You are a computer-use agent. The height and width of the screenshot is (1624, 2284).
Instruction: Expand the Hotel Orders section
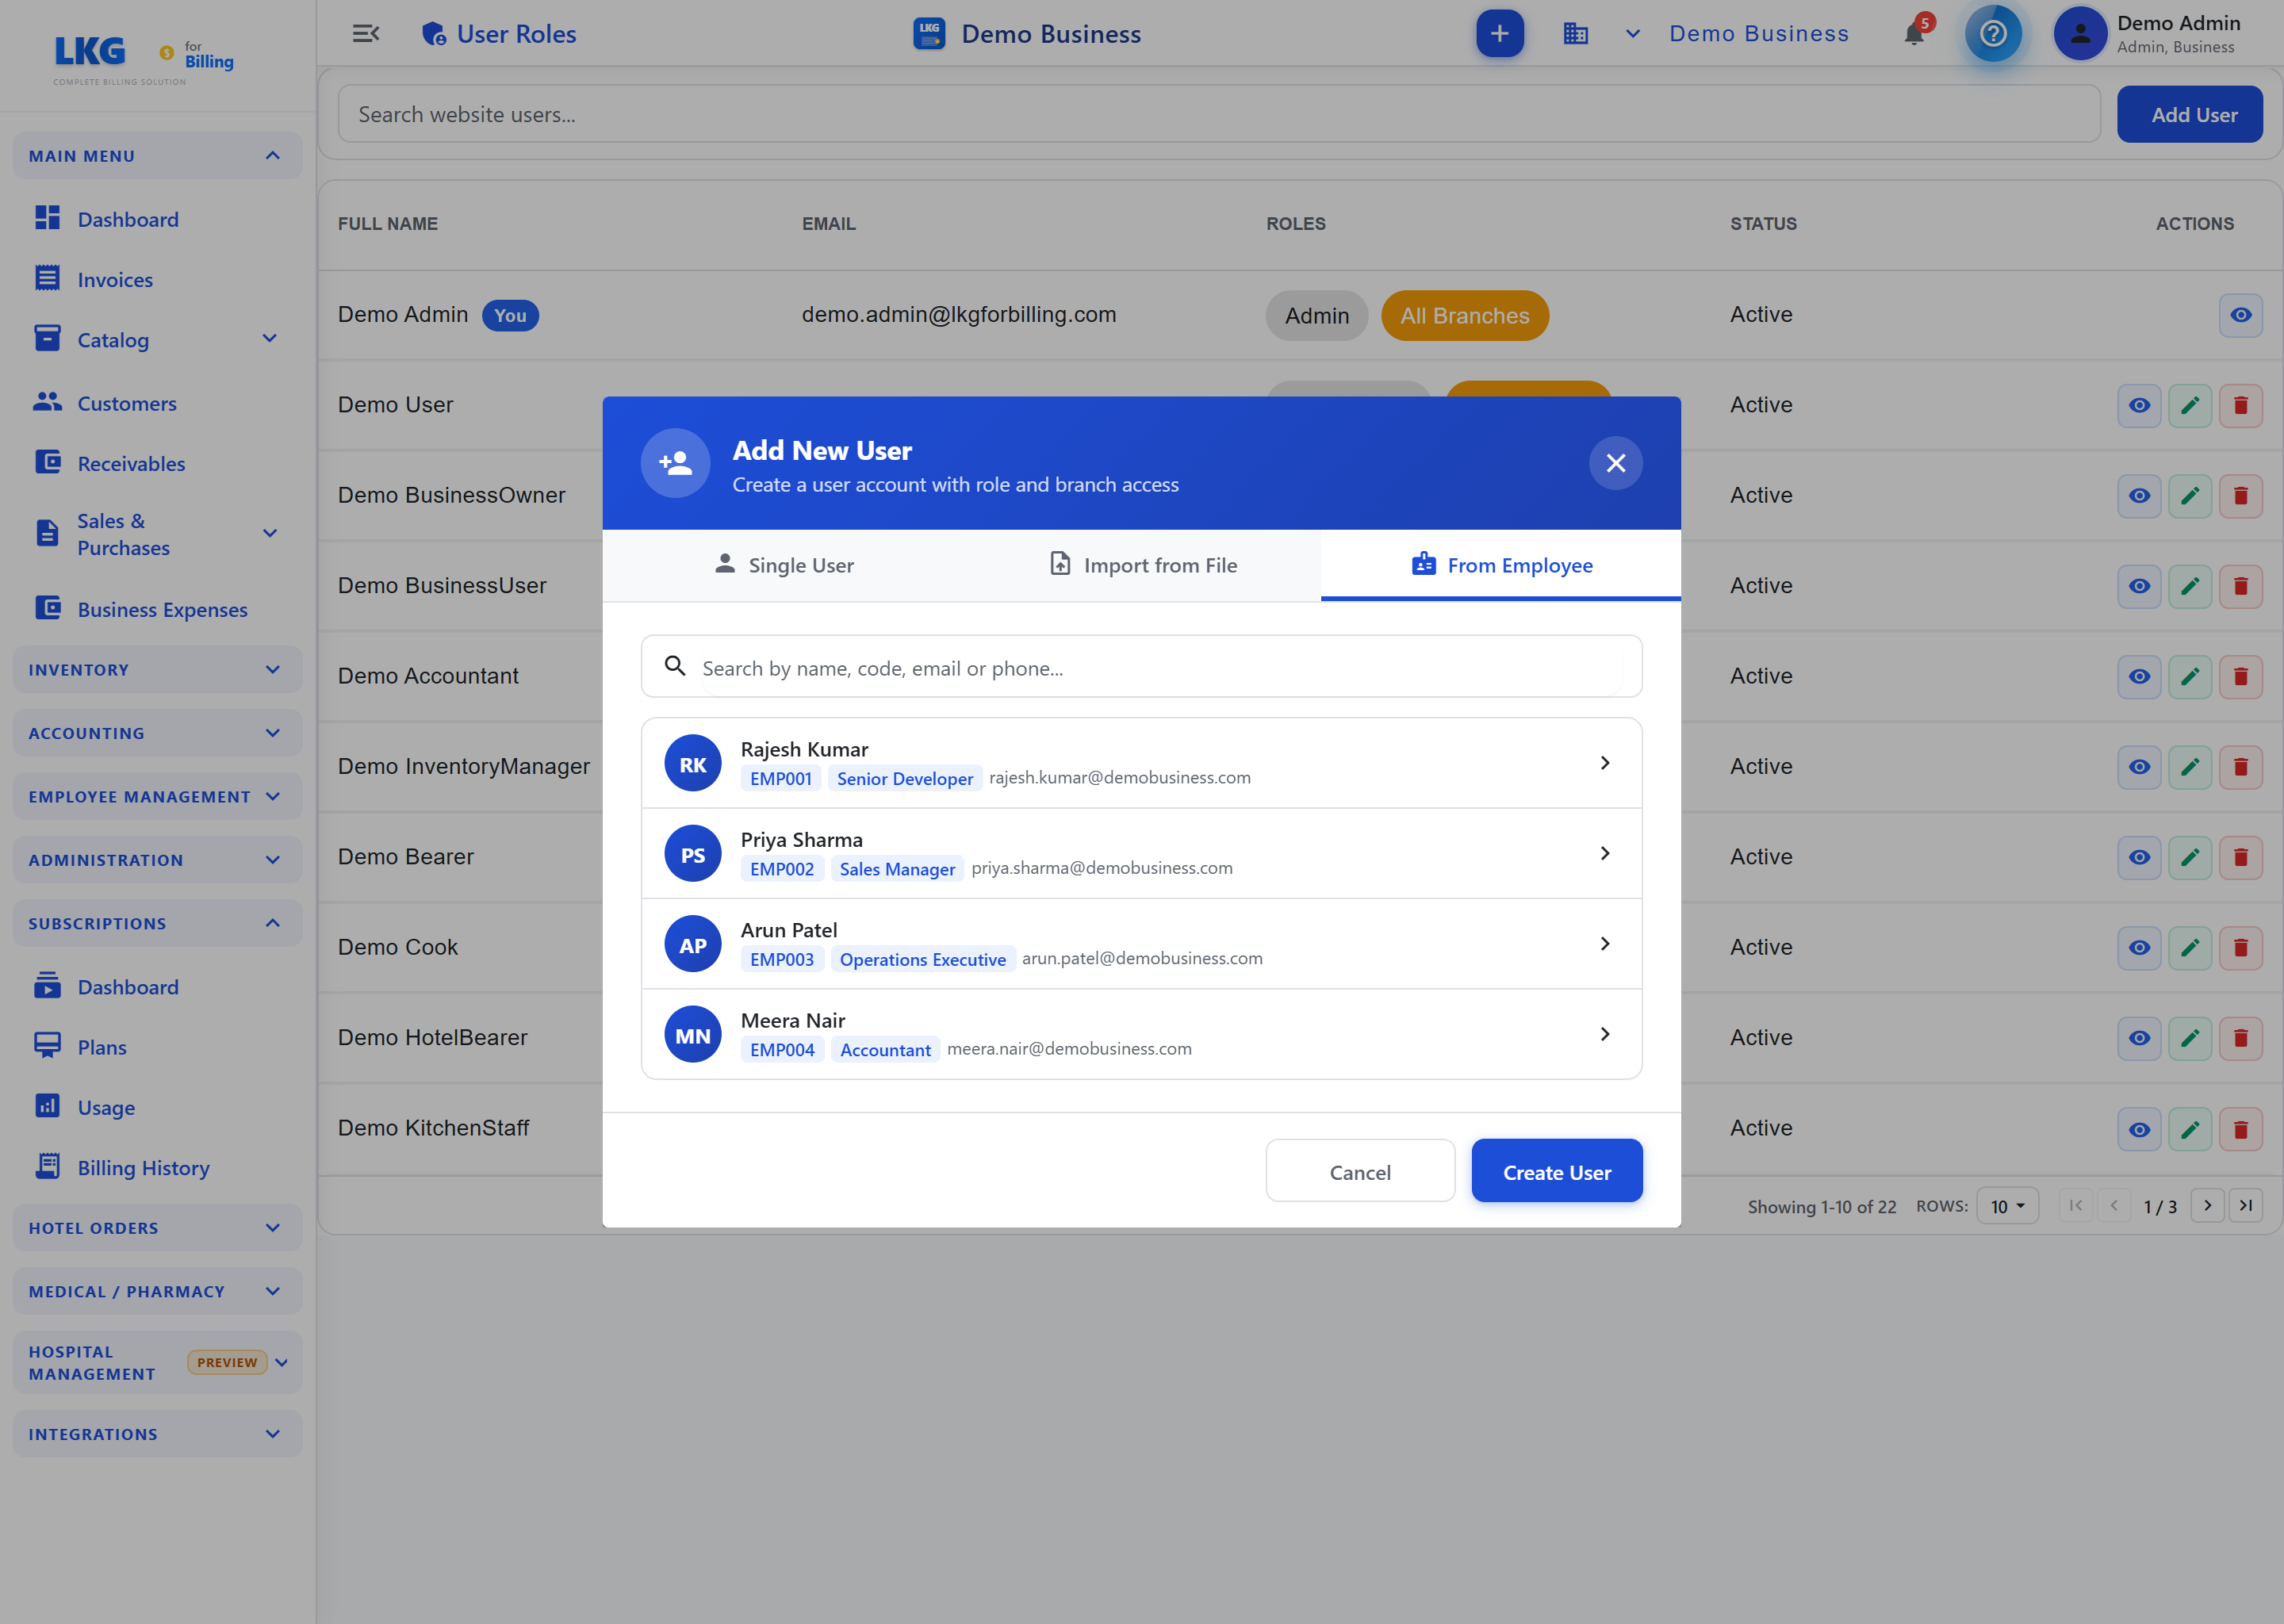pyautogui.click(x=157, y=1228)
